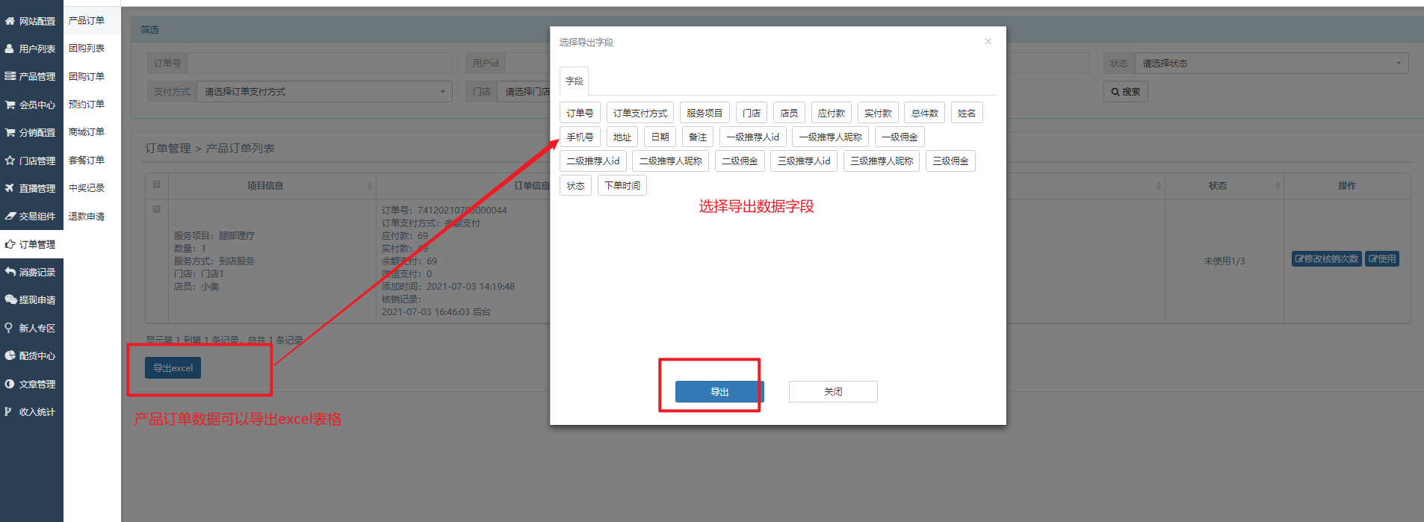Screen dimensions: 1424x522
Task: Click the icon beside 收入统计
Action: [x=9, y=411]
